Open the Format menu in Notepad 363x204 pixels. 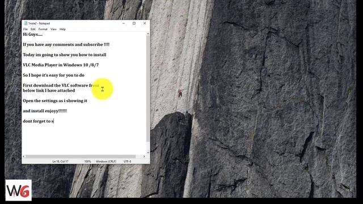43,29
